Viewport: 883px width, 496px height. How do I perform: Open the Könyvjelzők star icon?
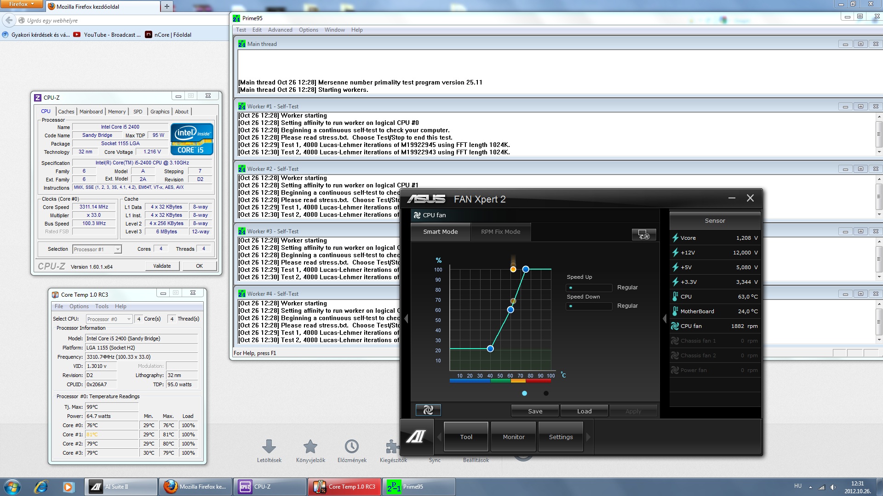pyautogui.click(x=310, y=446)
